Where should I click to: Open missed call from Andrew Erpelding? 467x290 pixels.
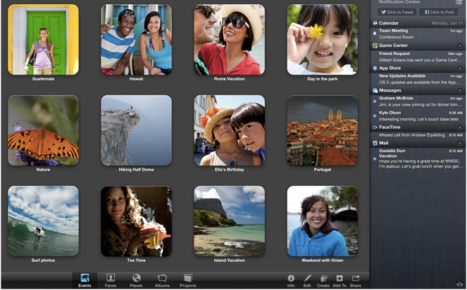[417, 135]
